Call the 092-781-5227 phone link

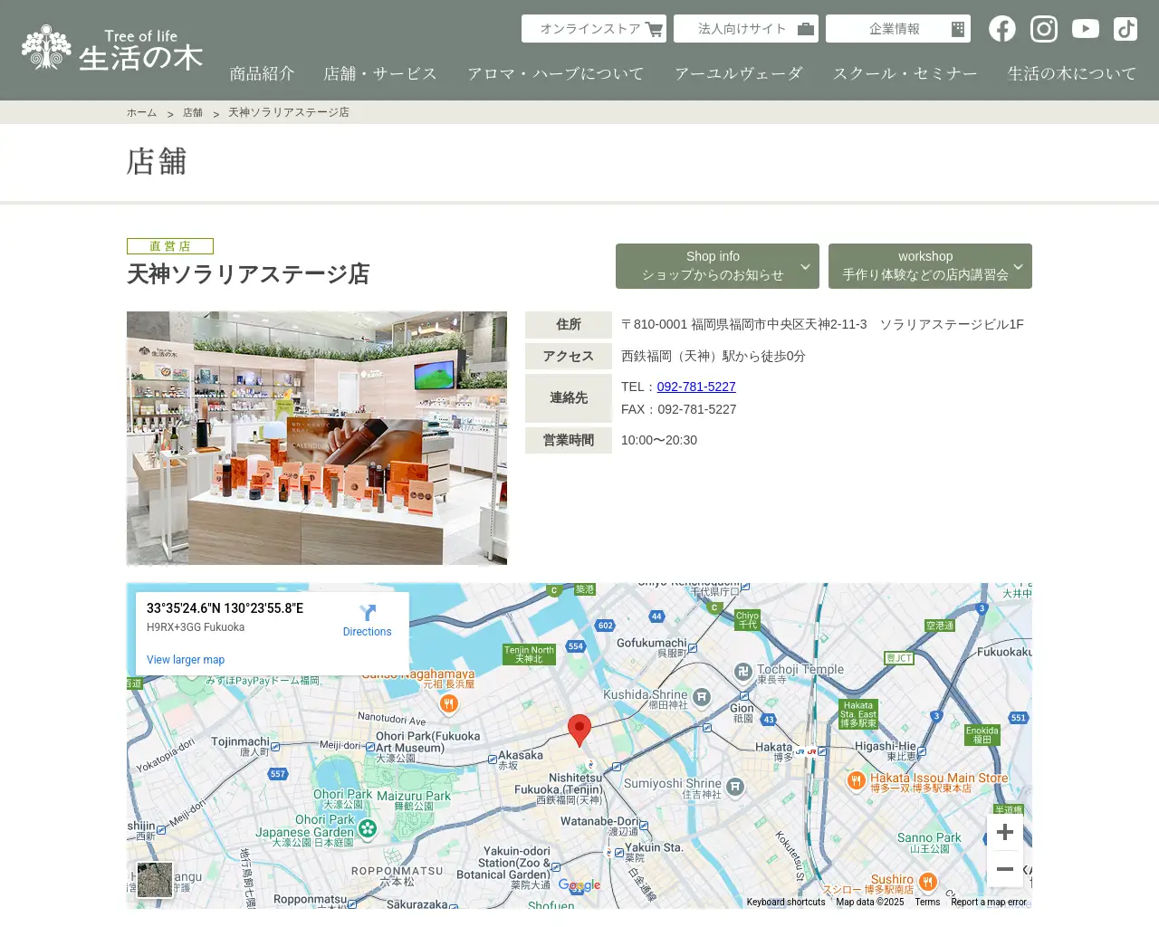(695, 387)
